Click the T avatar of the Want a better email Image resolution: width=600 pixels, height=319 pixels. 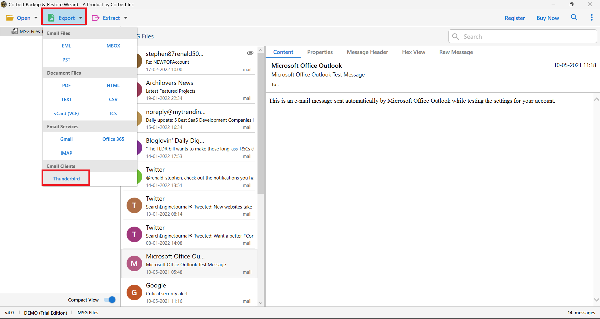134,234
